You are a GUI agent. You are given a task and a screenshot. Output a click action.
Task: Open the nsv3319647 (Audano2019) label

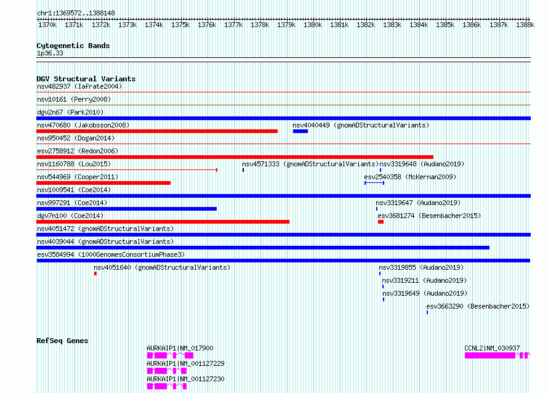[x=418, y=203]
